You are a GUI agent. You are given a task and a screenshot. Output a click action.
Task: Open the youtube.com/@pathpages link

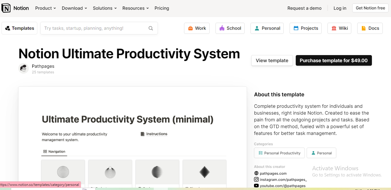coord(283,186)
